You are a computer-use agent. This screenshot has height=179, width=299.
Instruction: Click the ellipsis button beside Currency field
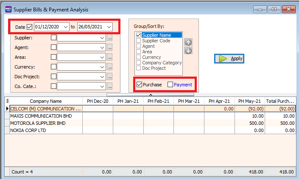[x=109, y=67]
